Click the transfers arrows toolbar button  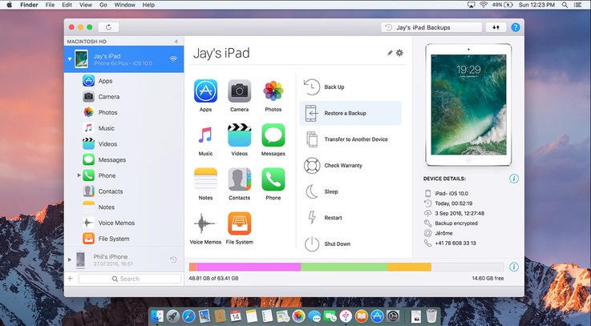pos(496,27)
